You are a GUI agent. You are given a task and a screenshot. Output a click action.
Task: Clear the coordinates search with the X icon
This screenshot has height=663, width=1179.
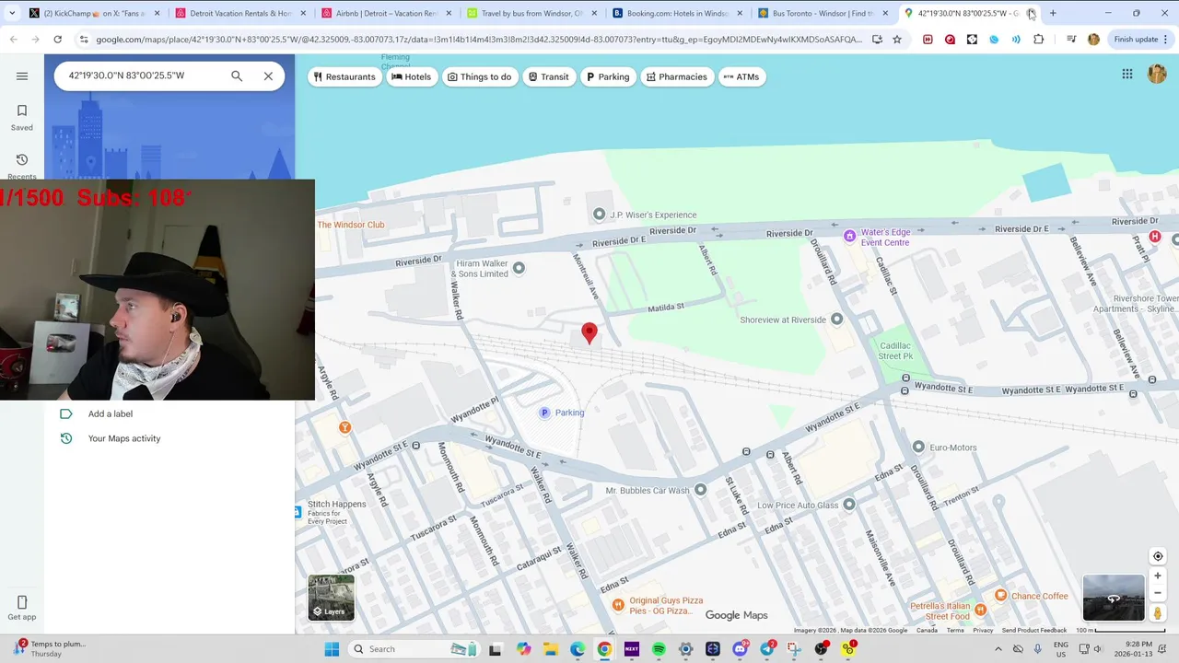coord(268,76)
